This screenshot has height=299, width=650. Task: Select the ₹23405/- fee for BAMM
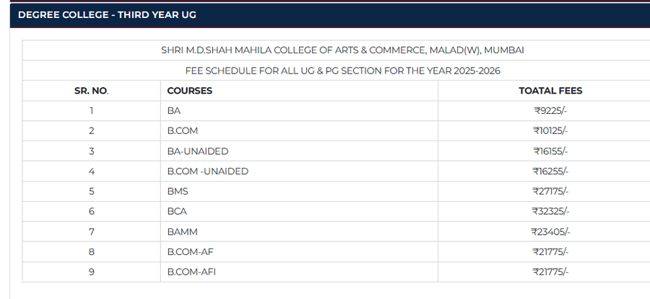tap(550, 231)
